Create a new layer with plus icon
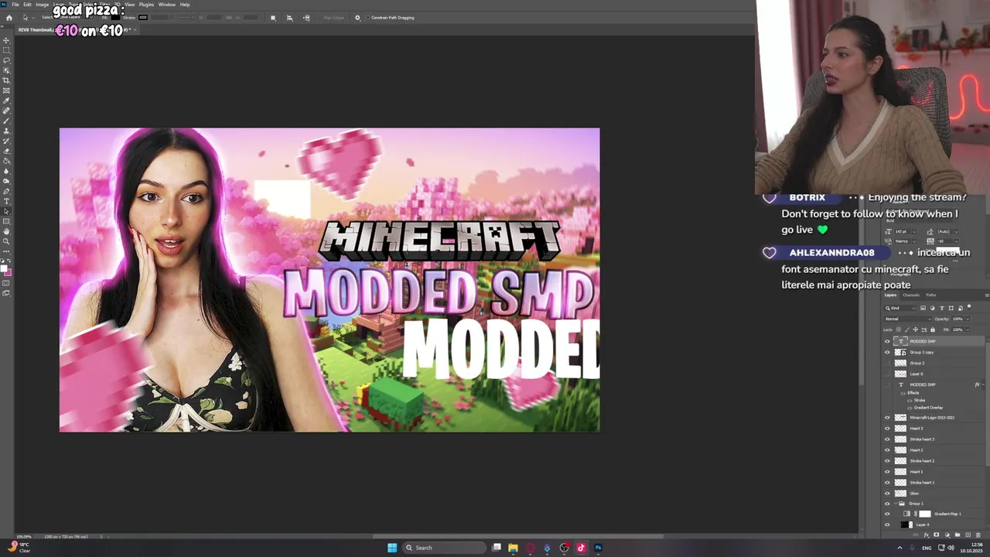 [x=968, y=535]
